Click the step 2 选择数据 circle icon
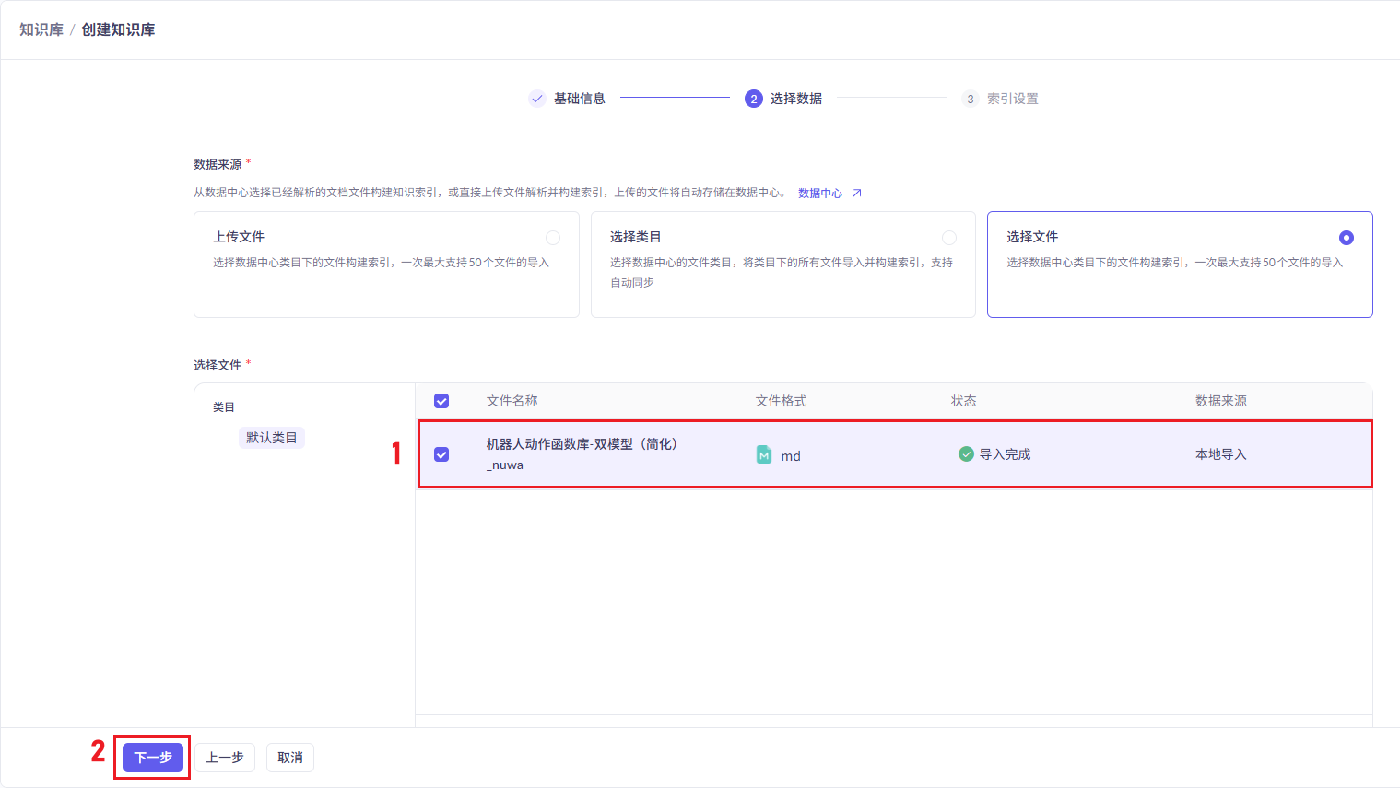 point(754,99)
